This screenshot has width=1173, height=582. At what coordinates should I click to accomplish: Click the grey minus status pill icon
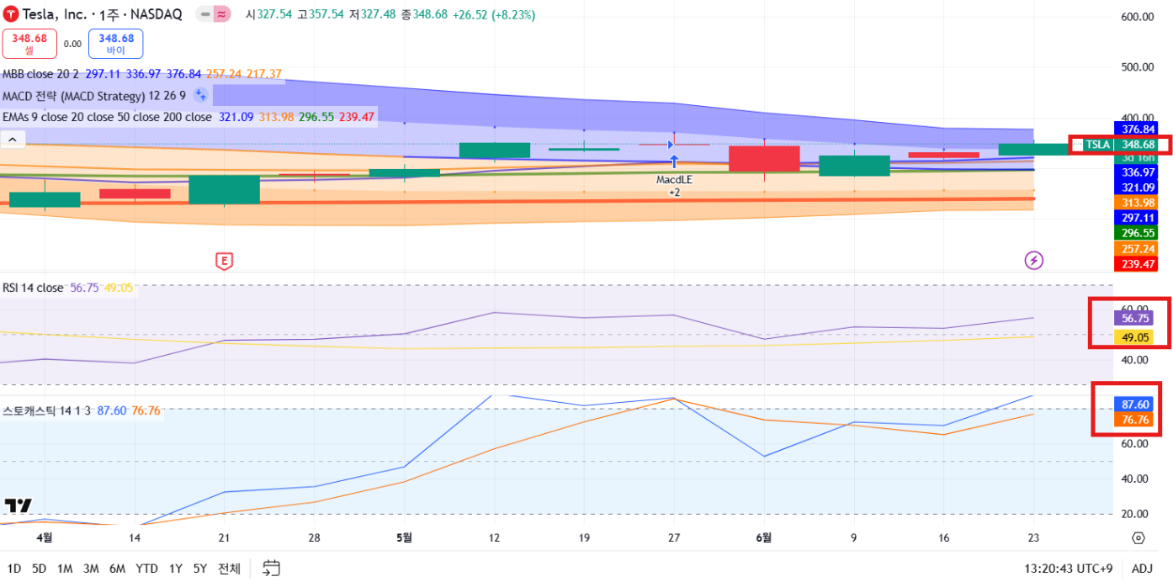coord(204,14)
